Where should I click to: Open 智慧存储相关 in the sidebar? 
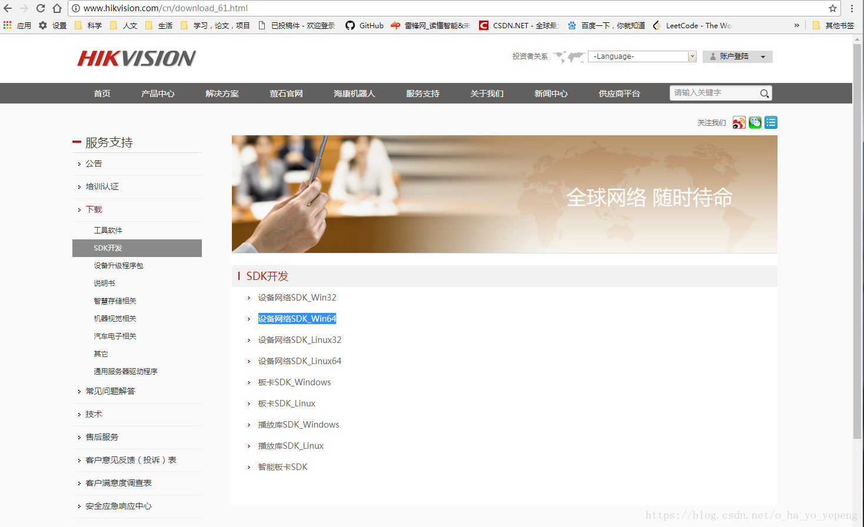point(115,301)
